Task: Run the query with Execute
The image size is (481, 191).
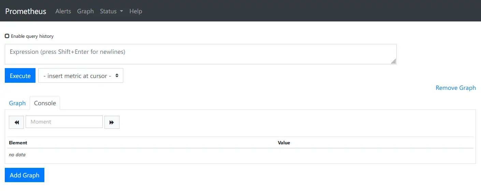Action: pyautogui.click(x=20, y=76)
